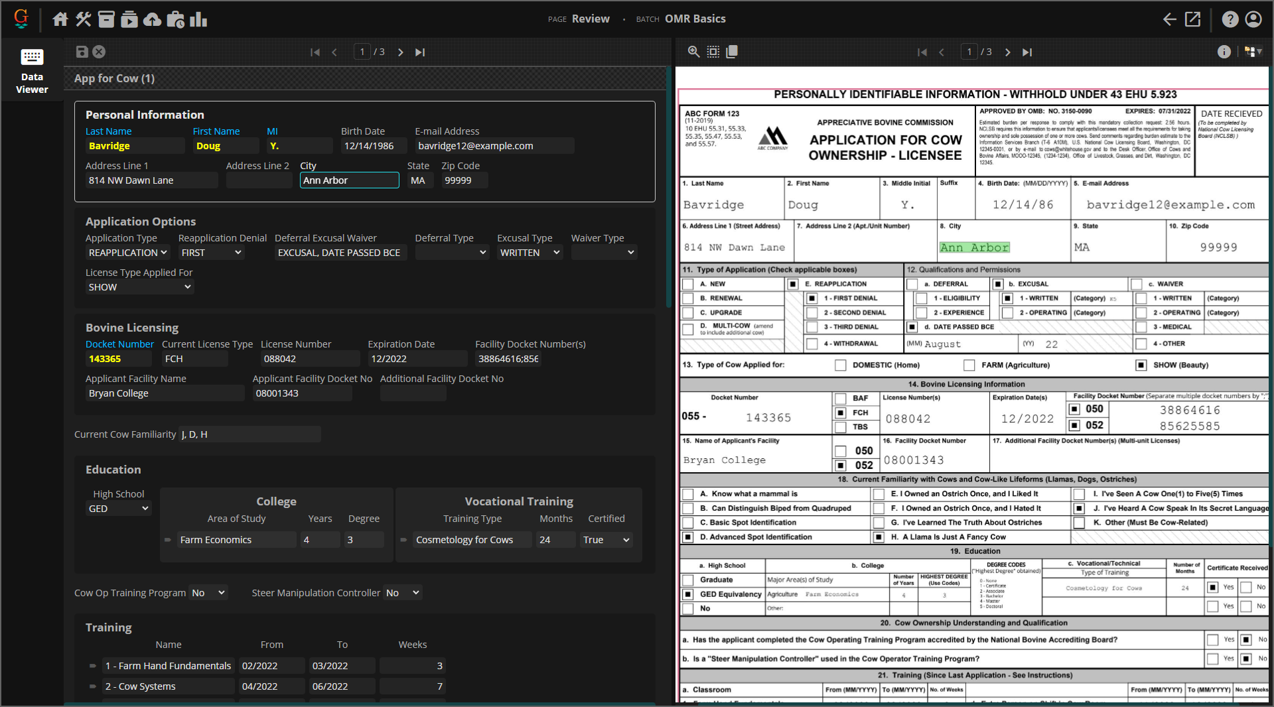Click the save disk icon

point(82,52)
